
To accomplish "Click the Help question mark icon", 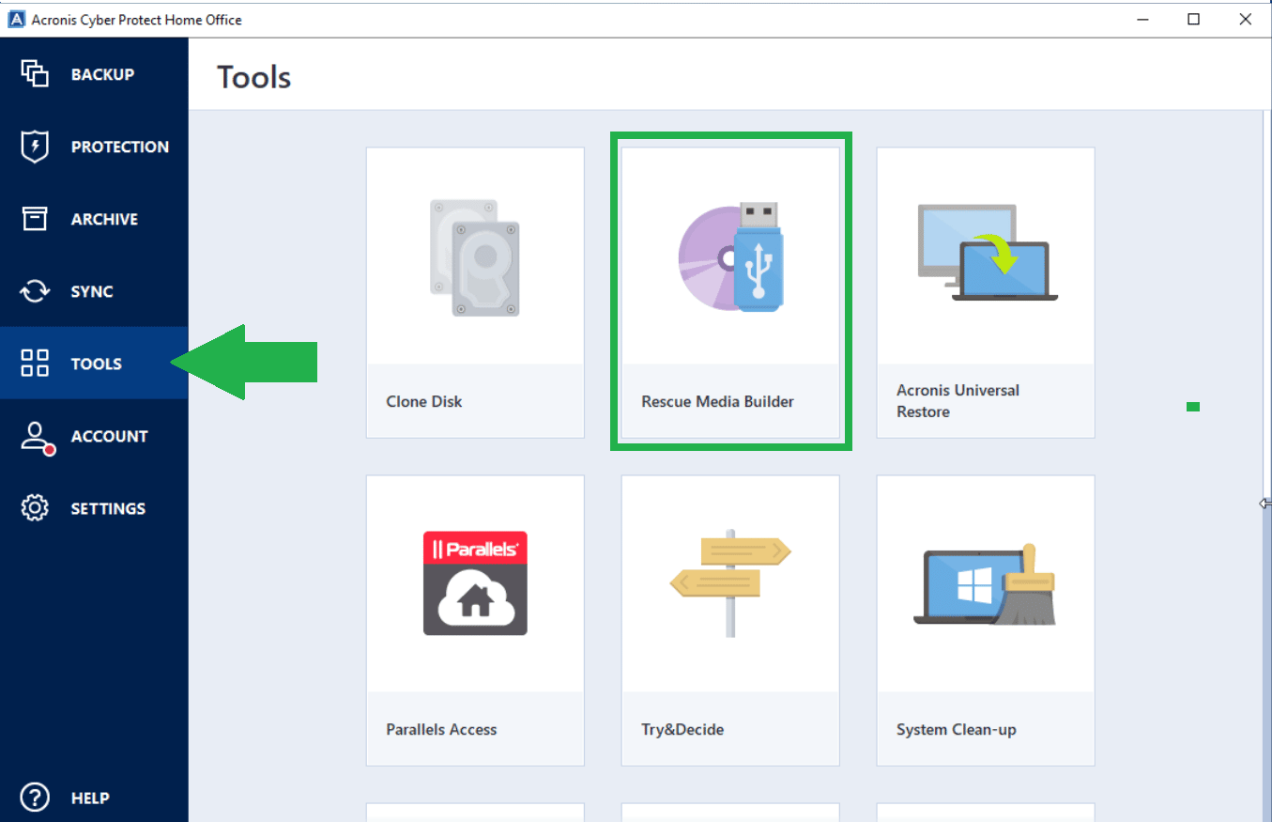I will coord(35,798).
